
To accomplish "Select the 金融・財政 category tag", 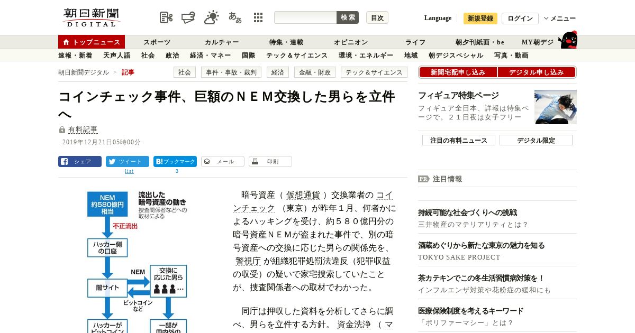I will pos(315,72).
